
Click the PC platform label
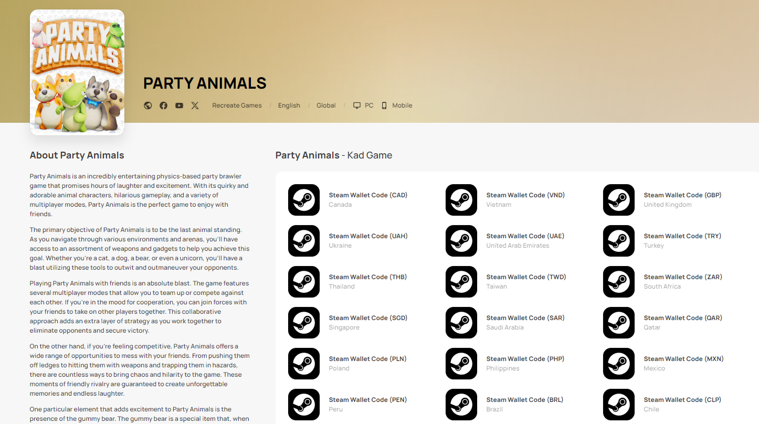click(x=369, y=105)
